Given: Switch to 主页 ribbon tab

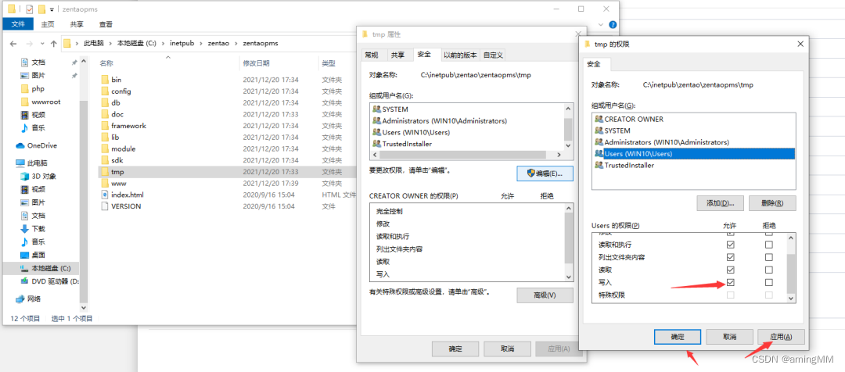Looking at the screenshot, I should point(48,24).
